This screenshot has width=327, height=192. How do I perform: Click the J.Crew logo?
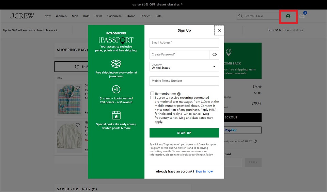point(22,16)
